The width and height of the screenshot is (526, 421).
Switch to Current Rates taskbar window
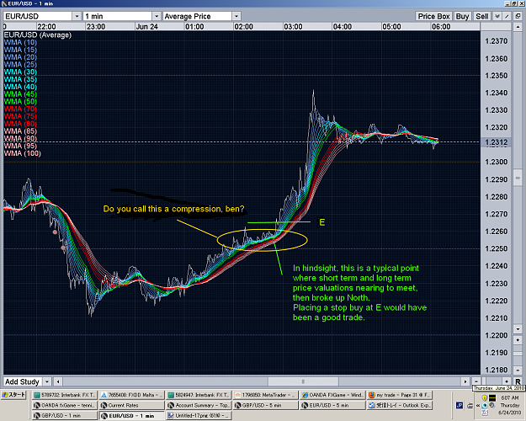132,406
